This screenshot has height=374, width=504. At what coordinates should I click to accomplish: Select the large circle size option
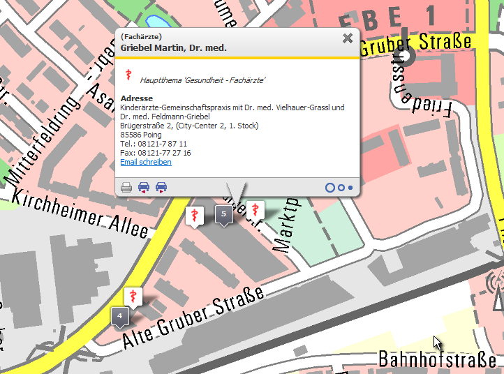329,187
